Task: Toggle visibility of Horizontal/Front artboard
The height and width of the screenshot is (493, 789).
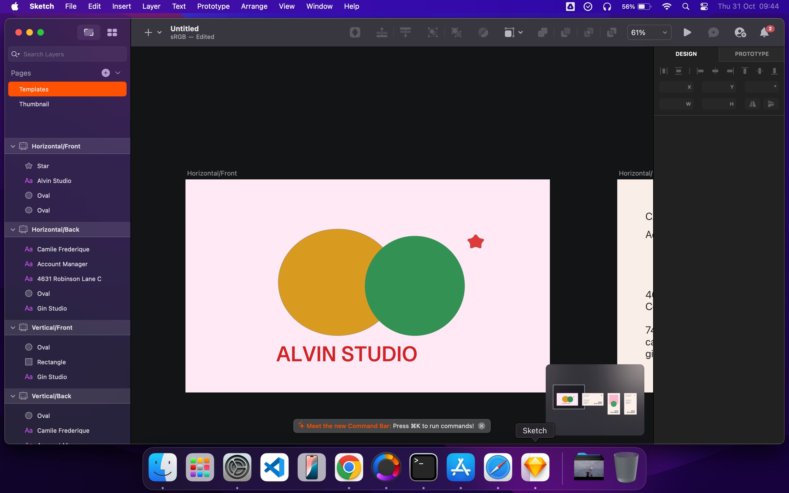Action: click(x=120, y=146)
